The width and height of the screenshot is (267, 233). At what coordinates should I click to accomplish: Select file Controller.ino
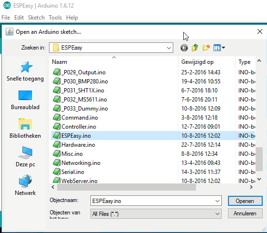[x=79, y=127]
